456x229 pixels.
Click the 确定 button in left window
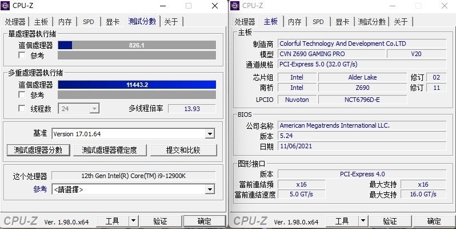205,221
